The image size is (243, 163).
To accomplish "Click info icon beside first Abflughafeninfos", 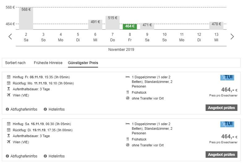I will (7, 109).
